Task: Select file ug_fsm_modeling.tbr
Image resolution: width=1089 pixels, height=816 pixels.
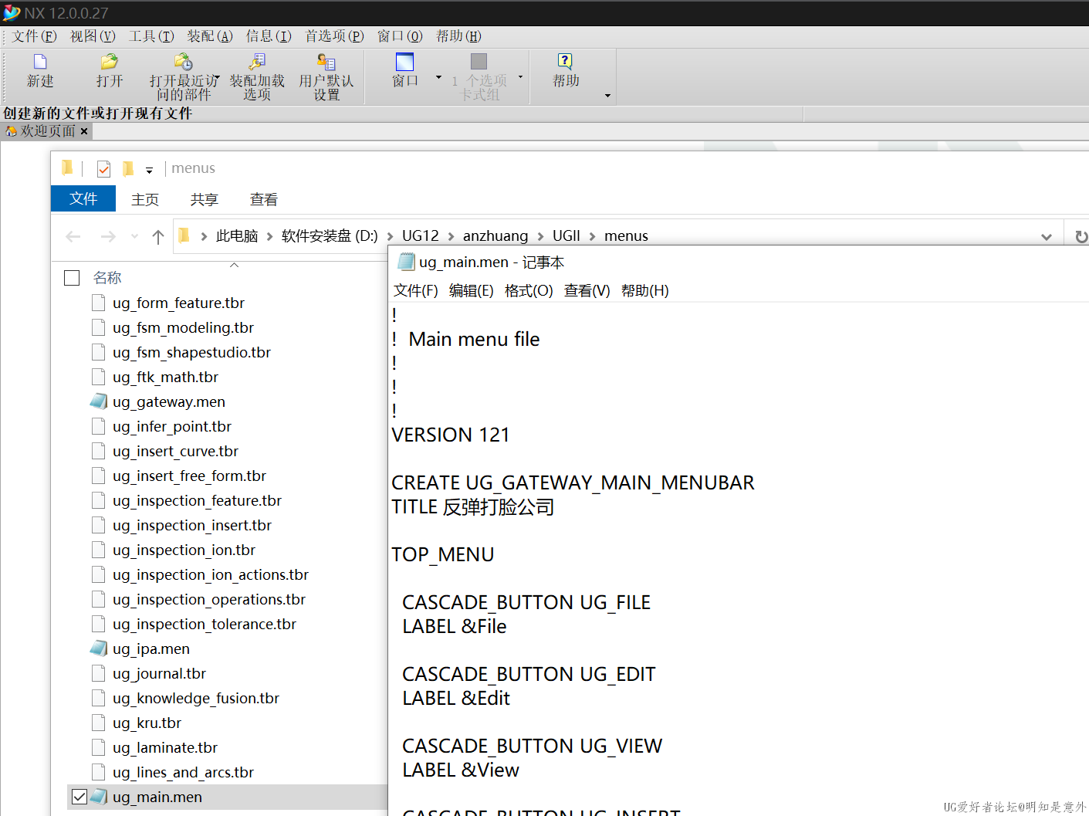Action: click(x=183, y=327)
